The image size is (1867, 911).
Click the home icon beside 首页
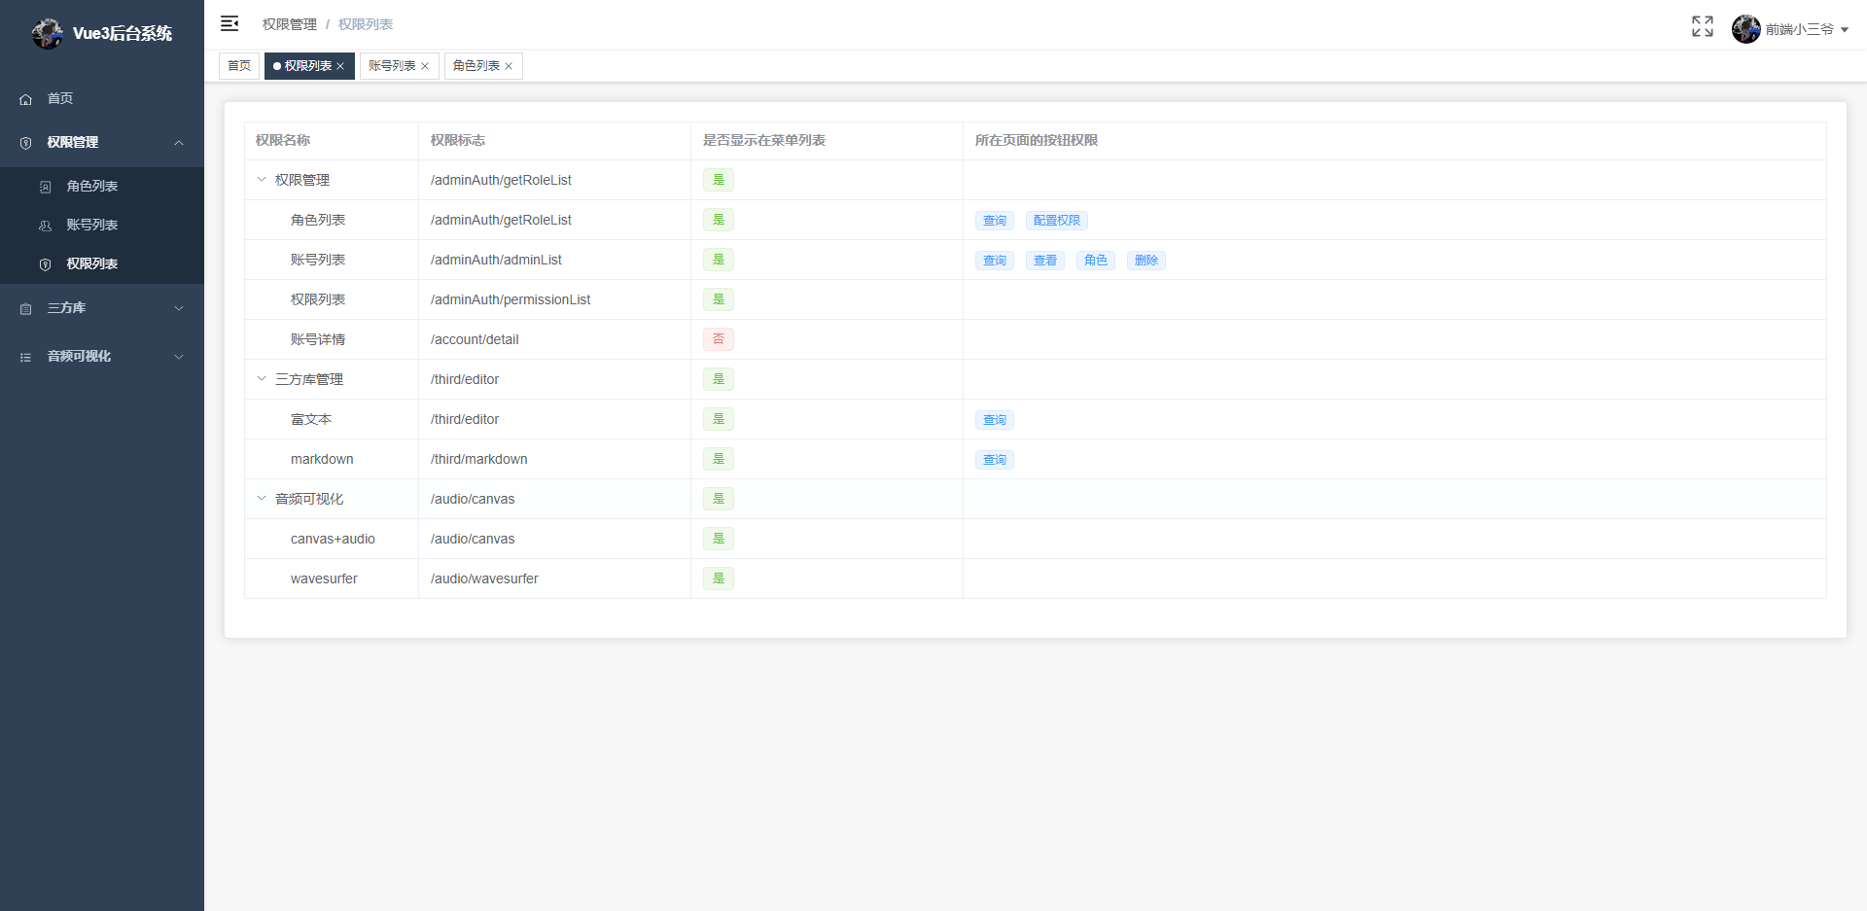(26, 99)
